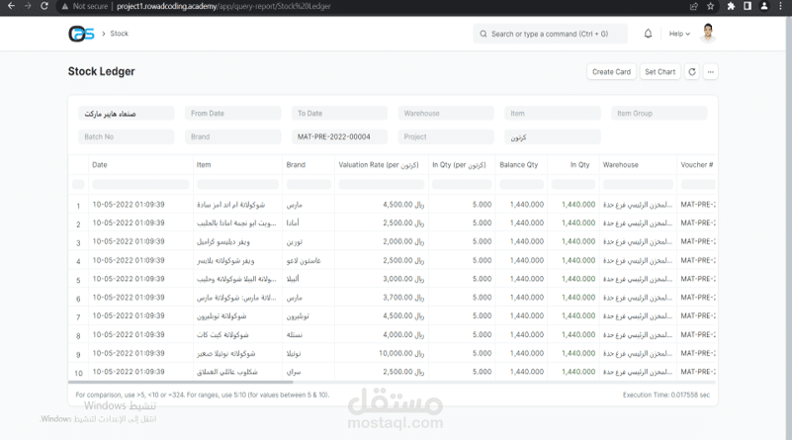Image resolution: width=792 pixels, height=440 pixels.
Task: Navigate to Stock breadcrumb
Action: tap(120, 34)
